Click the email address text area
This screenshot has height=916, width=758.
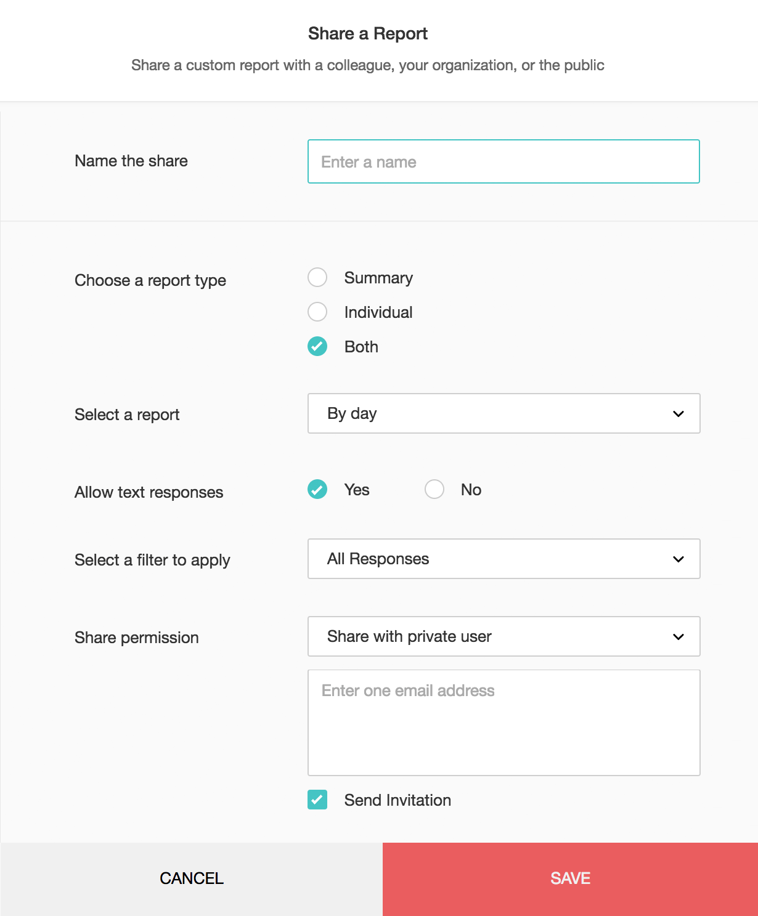[x=503, y=722]
